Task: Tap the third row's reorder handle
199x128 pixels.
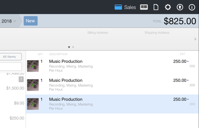Action: click(192, 104)
